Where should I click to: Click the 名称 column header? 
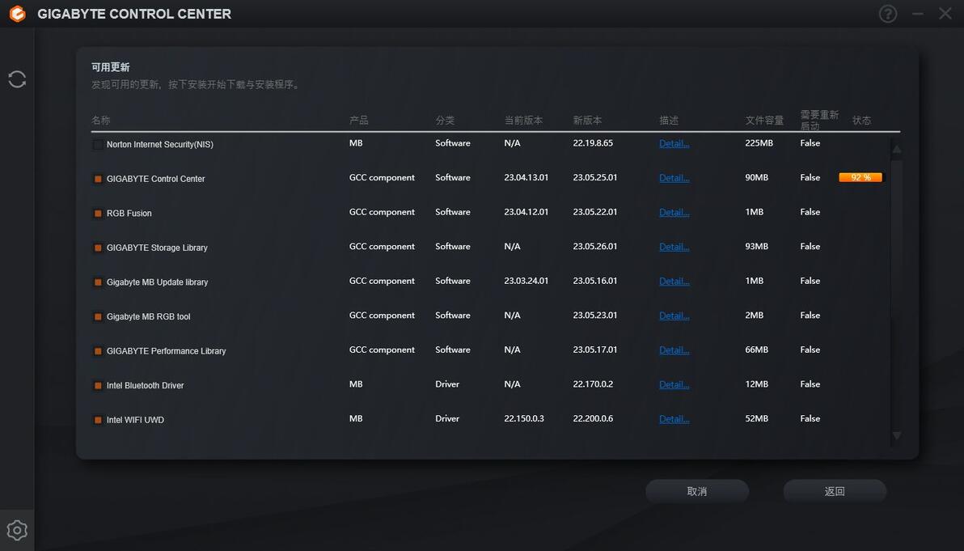(101, 121)
